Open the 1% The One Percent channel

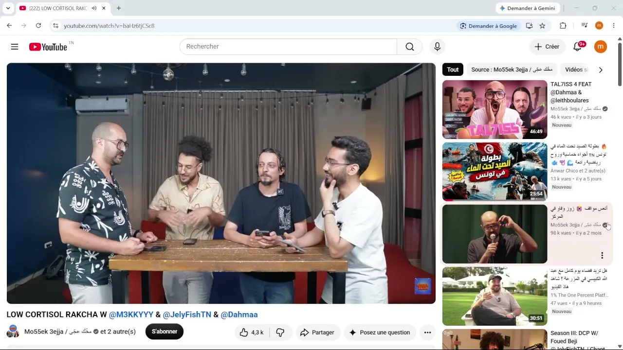click(580, 295)
